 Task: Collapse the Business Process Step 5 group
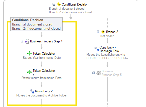93,73
